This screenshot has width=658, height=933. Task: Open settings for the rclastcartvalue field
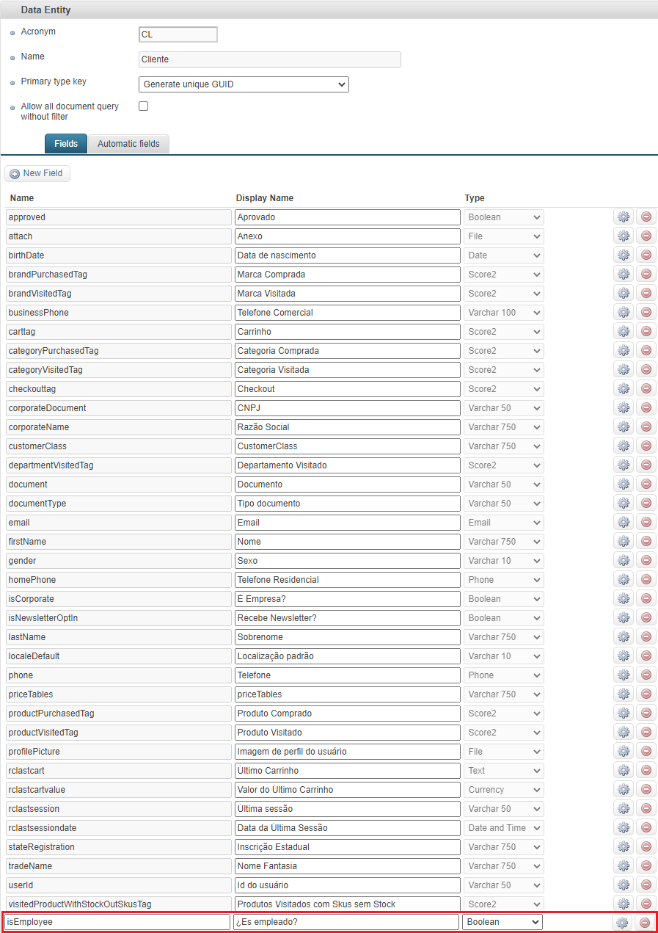[x=623, y=789]
